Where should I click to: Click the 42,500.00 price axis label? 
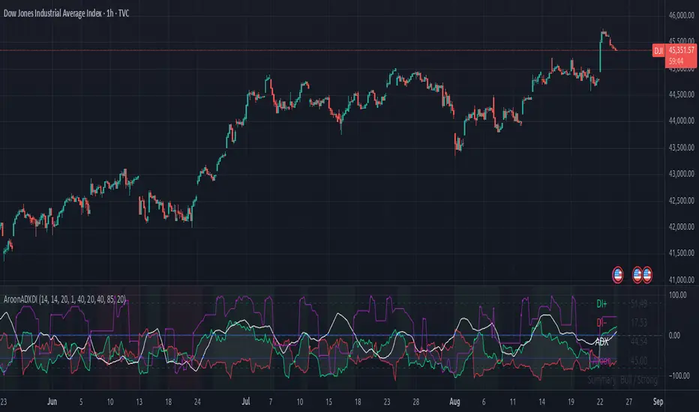[x=681, y=201]
